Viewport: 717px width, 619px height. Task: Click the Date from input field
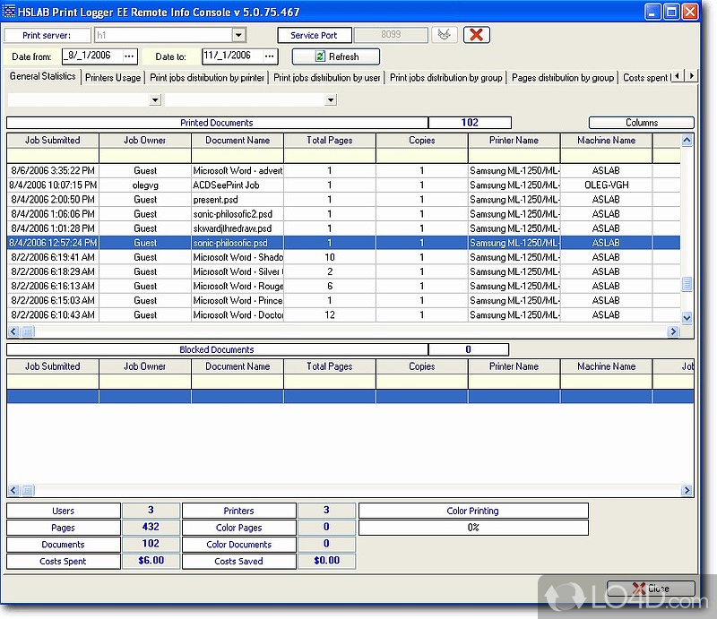90,56
